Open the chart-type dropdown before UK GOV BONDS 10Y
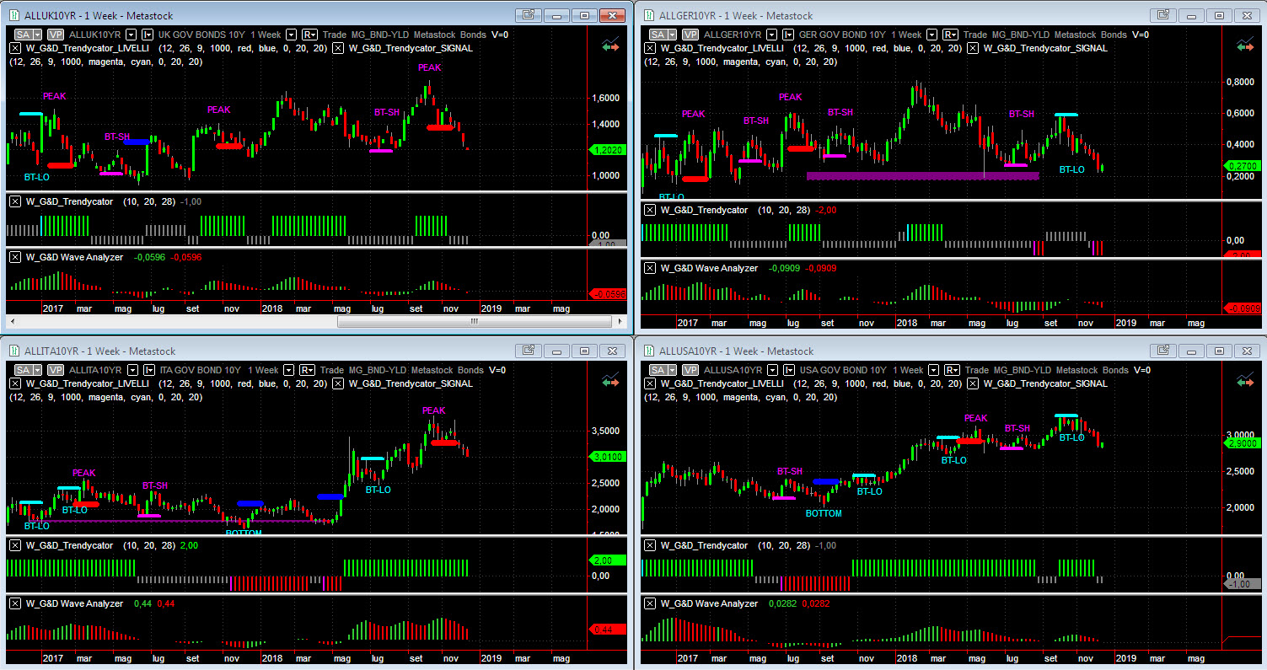The width and height of the screenshot is (1267, 670). 148,35
